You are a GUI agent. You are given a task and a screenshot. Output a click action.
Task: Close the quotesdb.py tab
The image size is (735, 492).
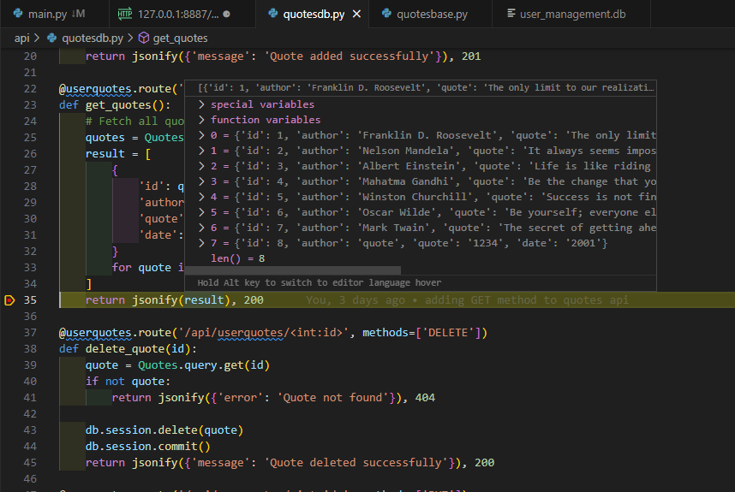(x=356, y=14)
